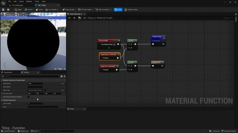Click the graph hierarchy icon beside MF_Tiling
This screenshot has height=133, width=238.
click(80, 18)
